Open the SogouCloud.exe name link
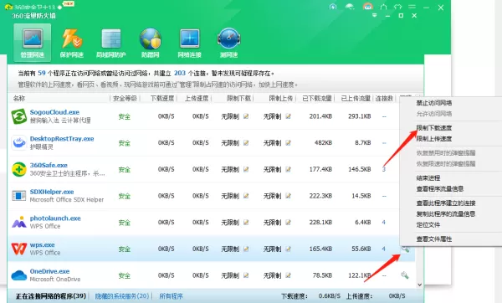This screenshot has width=502, height=303. click(54, 112)
